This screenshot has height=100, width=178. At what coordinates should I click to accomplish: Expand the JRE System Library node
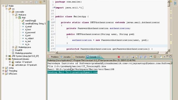click(6, 56)
